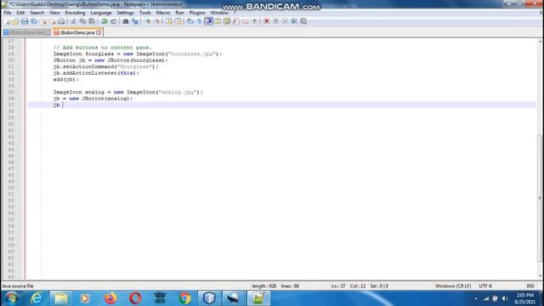This screenshot has height=306, width=544.
Task: Click the Save All toolbar icon
Action: click(x=34, y=21)
